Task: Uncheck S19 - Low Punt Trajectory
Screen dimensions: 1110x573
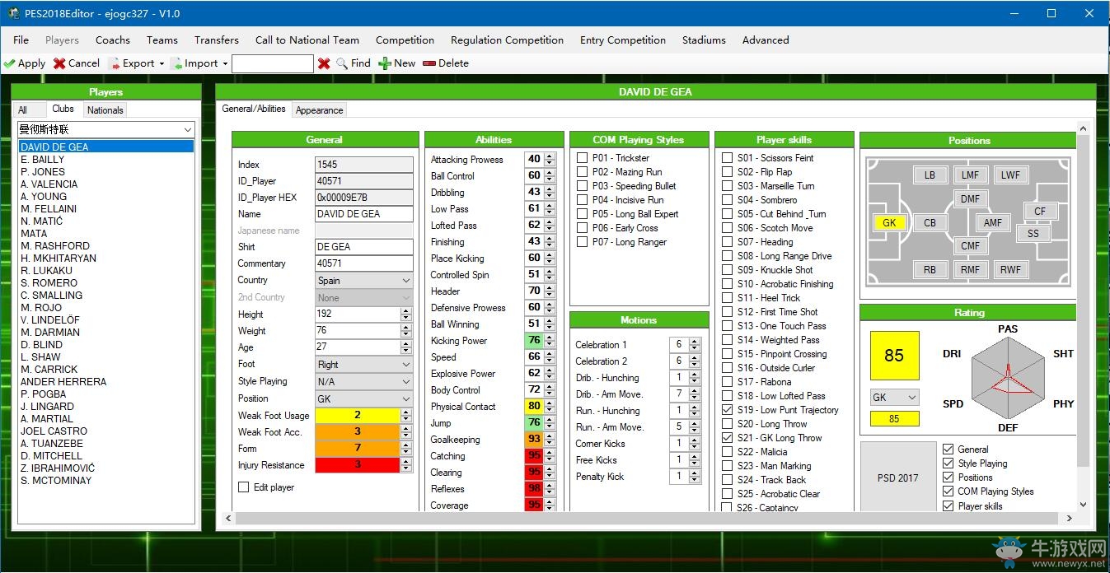Action: pos(727,410)
